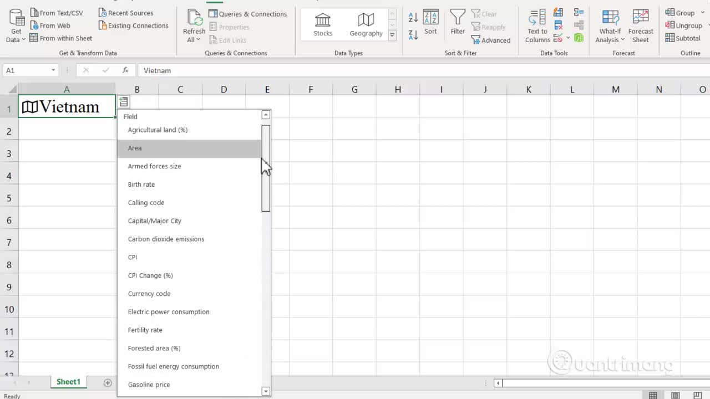The height and width of the screenshot is (399, 710).
Task: Select column B header
Action: [x=136, y=89]
